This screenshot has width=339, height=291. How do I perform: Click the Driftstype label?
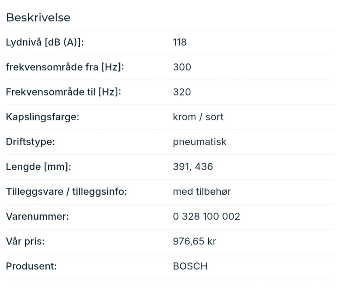(30, 142)
